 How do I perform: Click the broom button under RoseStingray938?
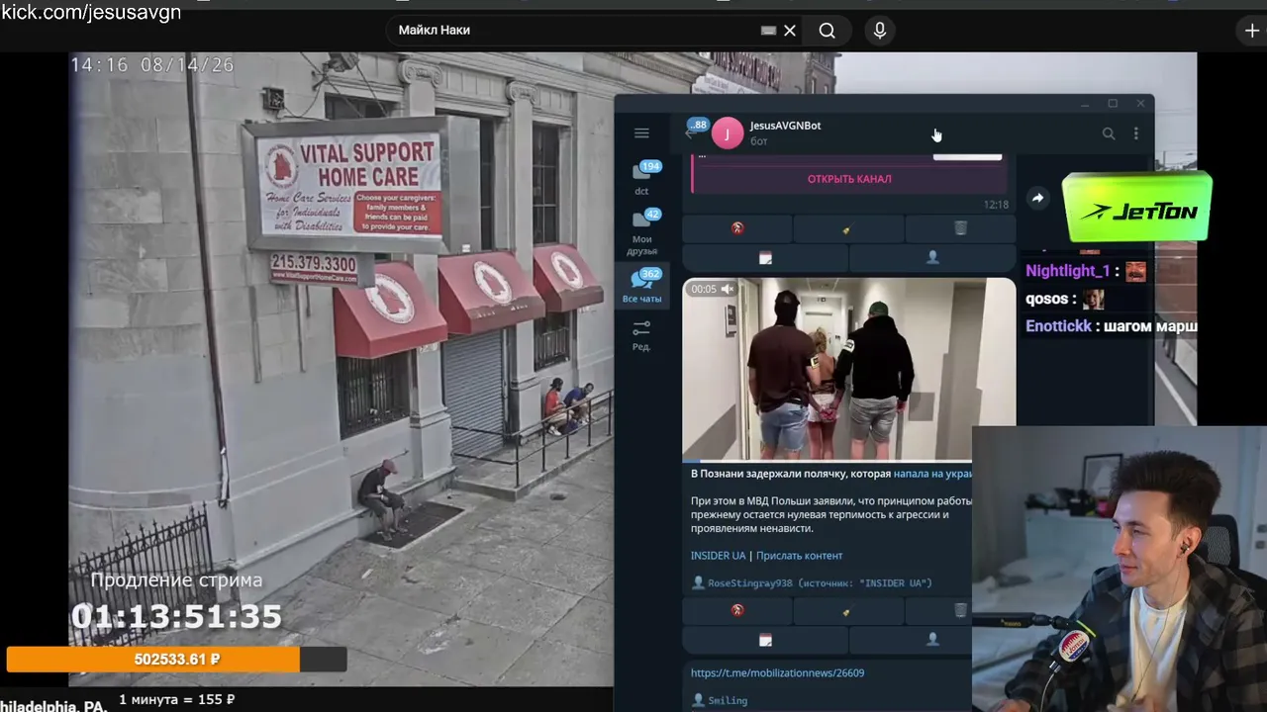point(848,611)
